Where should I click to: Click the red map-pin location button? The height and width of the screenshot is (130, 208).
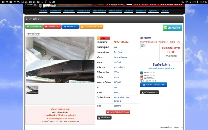click(118, 112)
